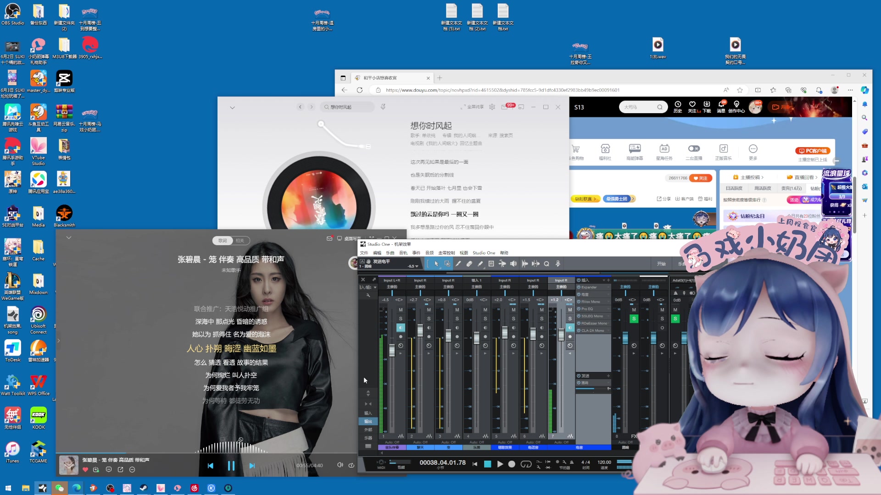Click the search field containing 想你时风起

click(347, 107)
